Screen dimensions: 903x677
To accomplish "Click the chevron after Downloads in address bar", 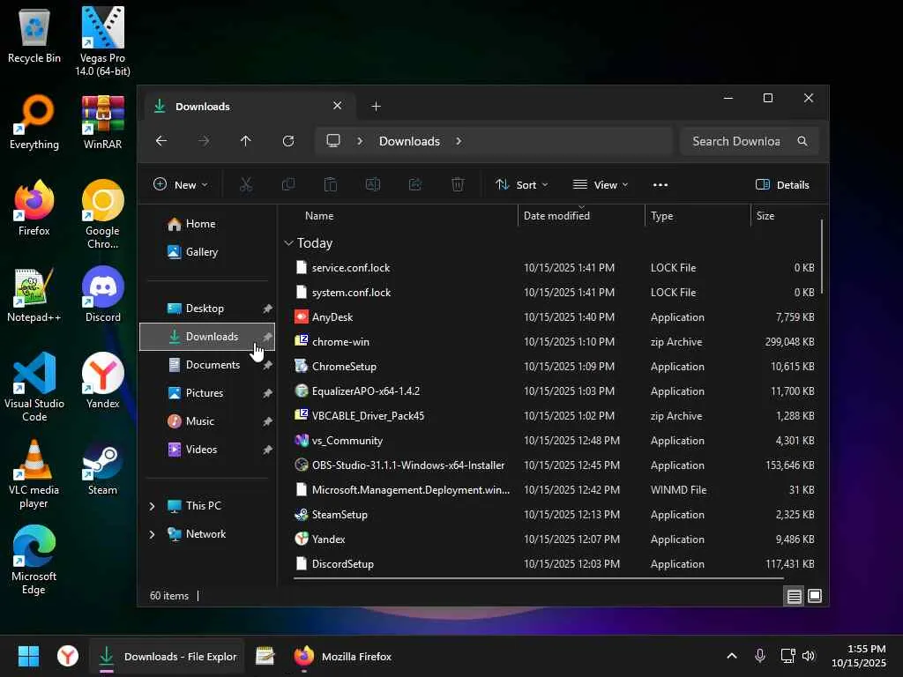I will (x=459, y=141).
